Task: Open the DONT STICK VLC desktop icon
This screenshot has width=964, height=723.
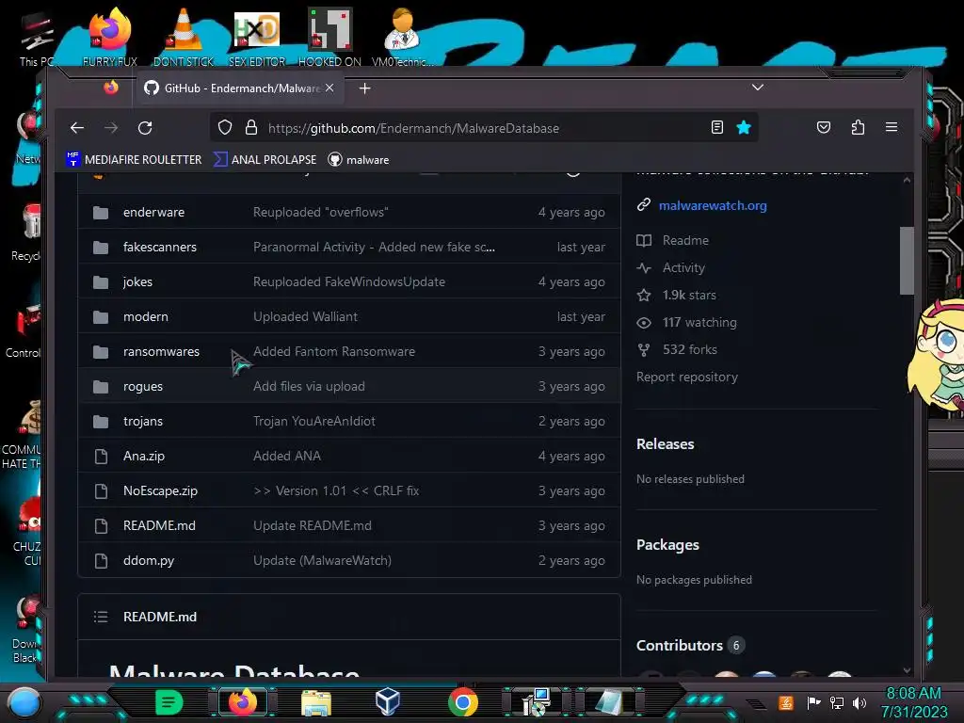Action: pyautogui.click(x=184, y=38)
